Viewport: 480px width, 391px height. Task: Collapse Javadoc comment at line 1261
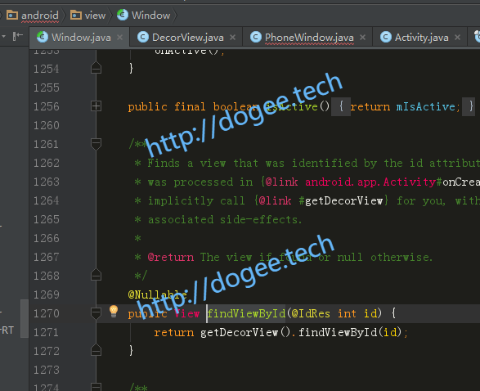tap(96, 144)
